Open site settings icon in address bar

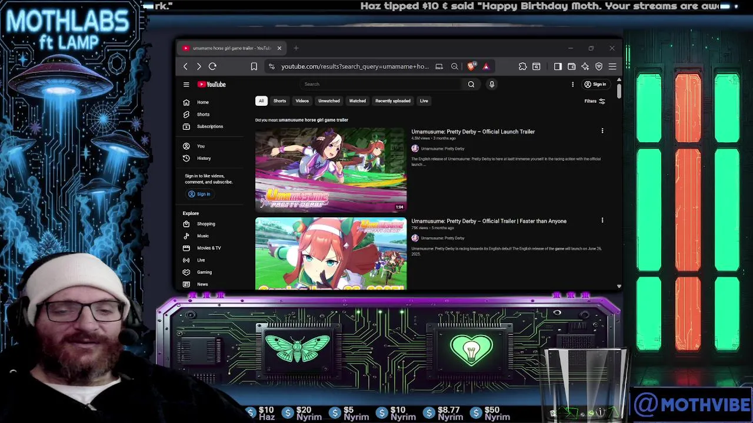click(x=271, y=66)
